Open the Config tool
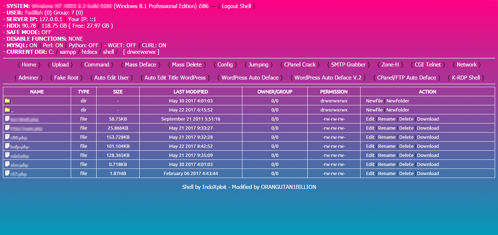Image resolution: width=498 pixels, height=235 pixels. (225, 65)
